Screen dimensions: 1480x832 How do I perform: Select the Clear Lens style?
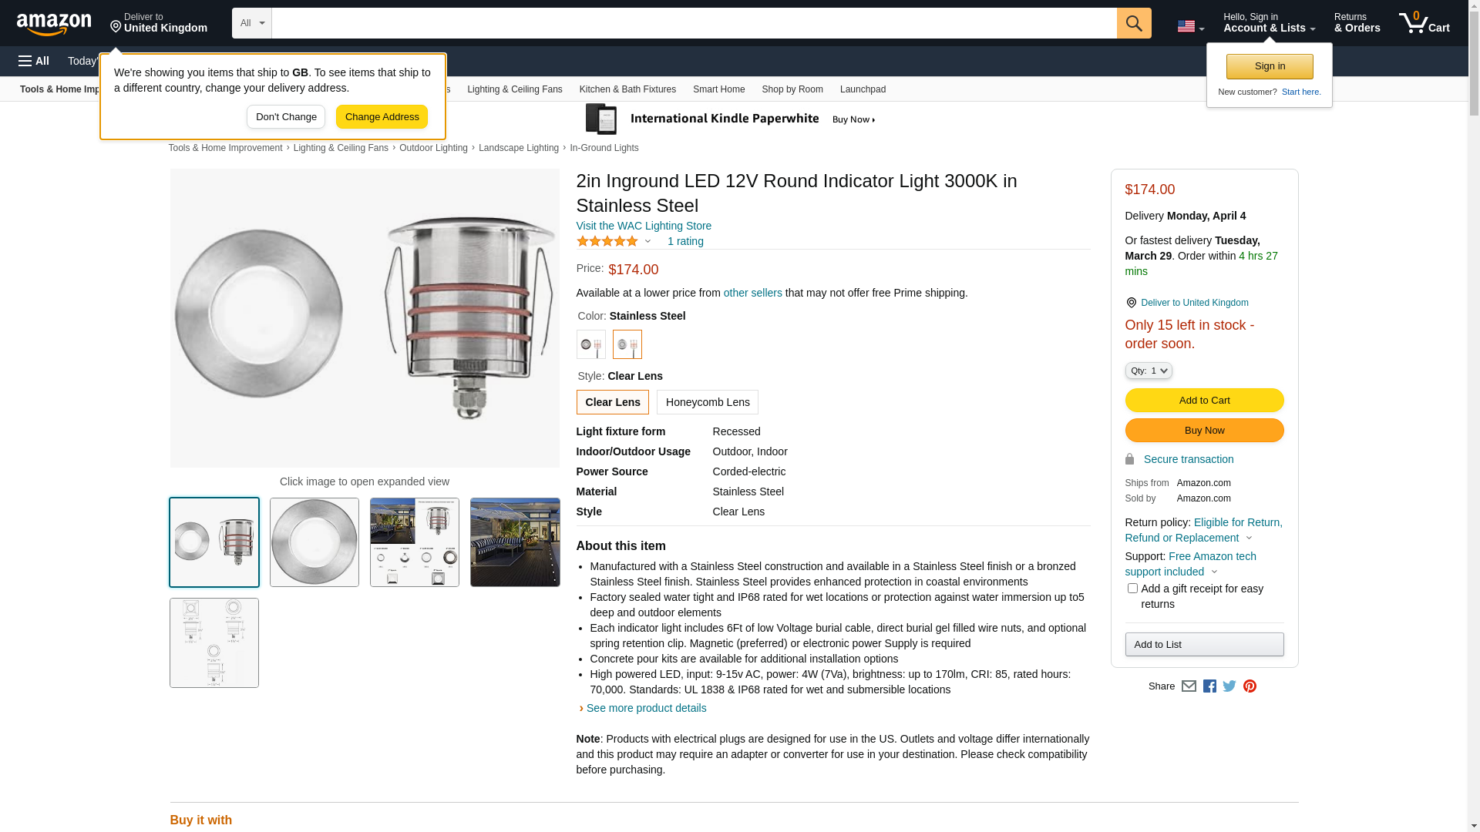tap(612, 402)
